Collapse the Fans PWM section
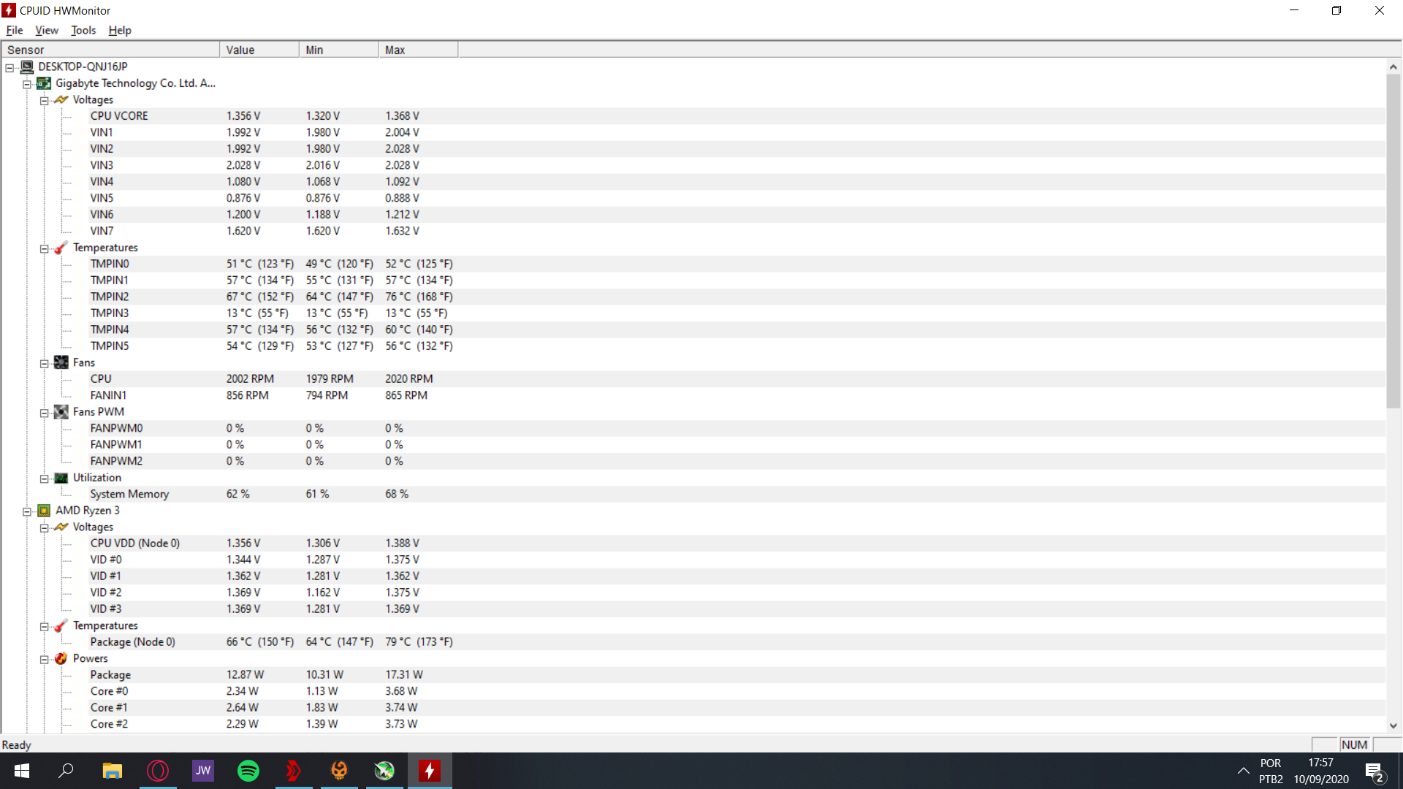1403x789 pixels. pos(45,413)
